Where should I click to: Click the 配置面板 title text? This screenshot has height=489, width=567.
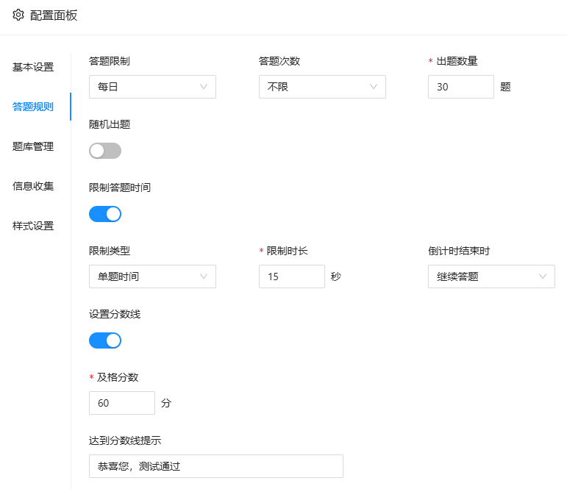(54, 15)
